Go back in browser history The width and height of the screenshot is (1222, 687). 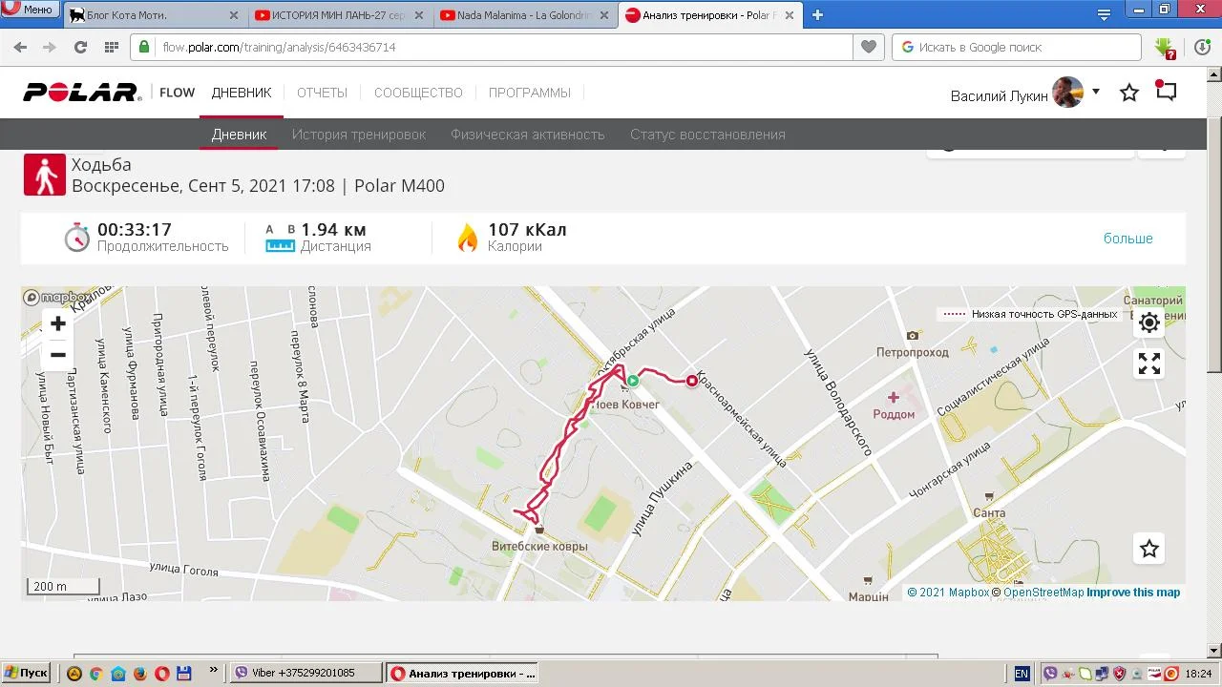coord(20,47)
